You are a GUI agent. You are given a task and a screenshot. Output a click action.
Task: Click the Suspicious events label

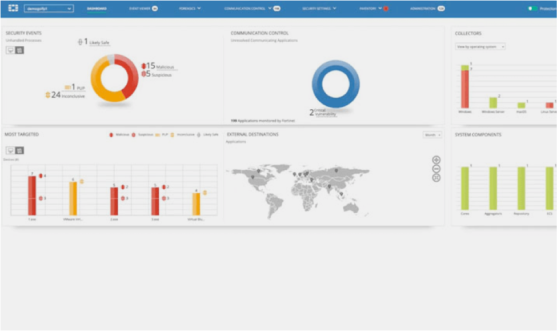click(x=162, y=75)
